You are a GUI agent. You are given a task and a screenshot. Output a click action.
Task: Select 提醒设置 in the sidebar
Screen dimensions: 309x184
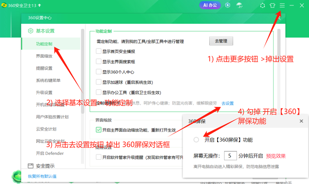[44, 68]
